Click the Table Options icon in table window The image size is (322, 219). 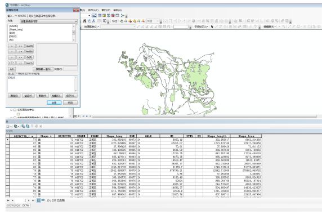click(8, 126)
